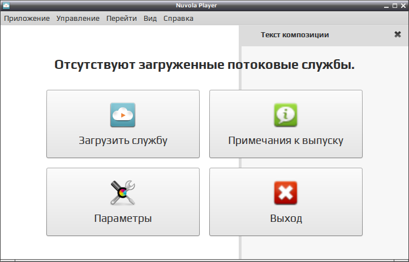Screen dimensions: 409x262
Task: Click the Текст композиции panel header
Action: pyautogui.click(x=295, y=34)
